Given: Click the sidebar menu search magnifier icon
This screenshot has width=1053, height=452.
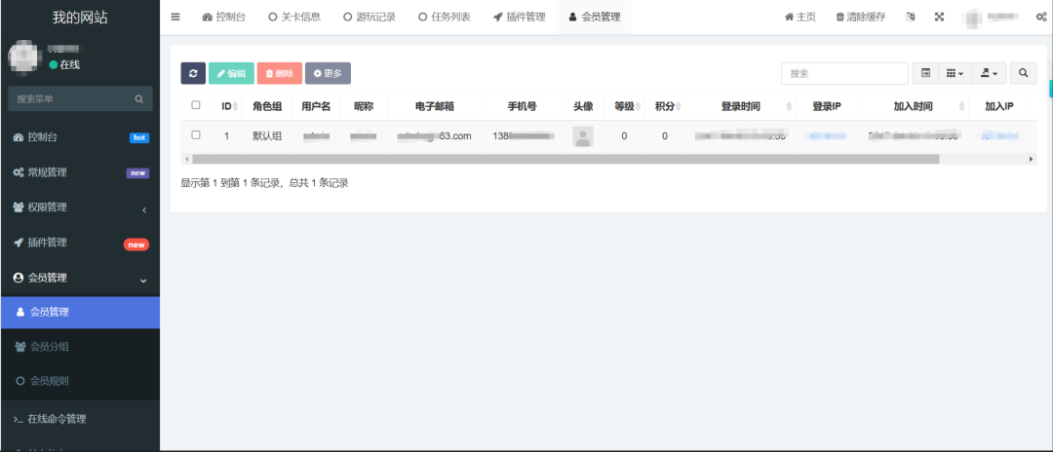Looking at the screenshot, I should click(139, 98).
